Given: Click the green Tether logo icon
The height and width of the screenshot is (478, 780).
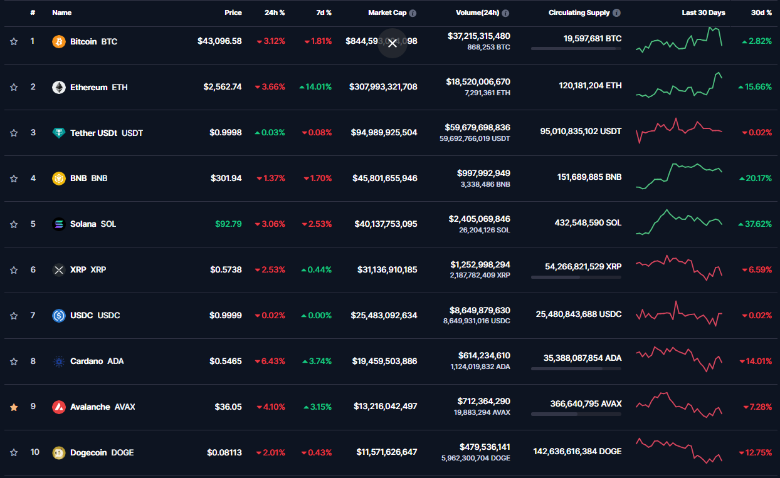Looking at the screenshot, I should pyautogui.click(x=59, y=133).
